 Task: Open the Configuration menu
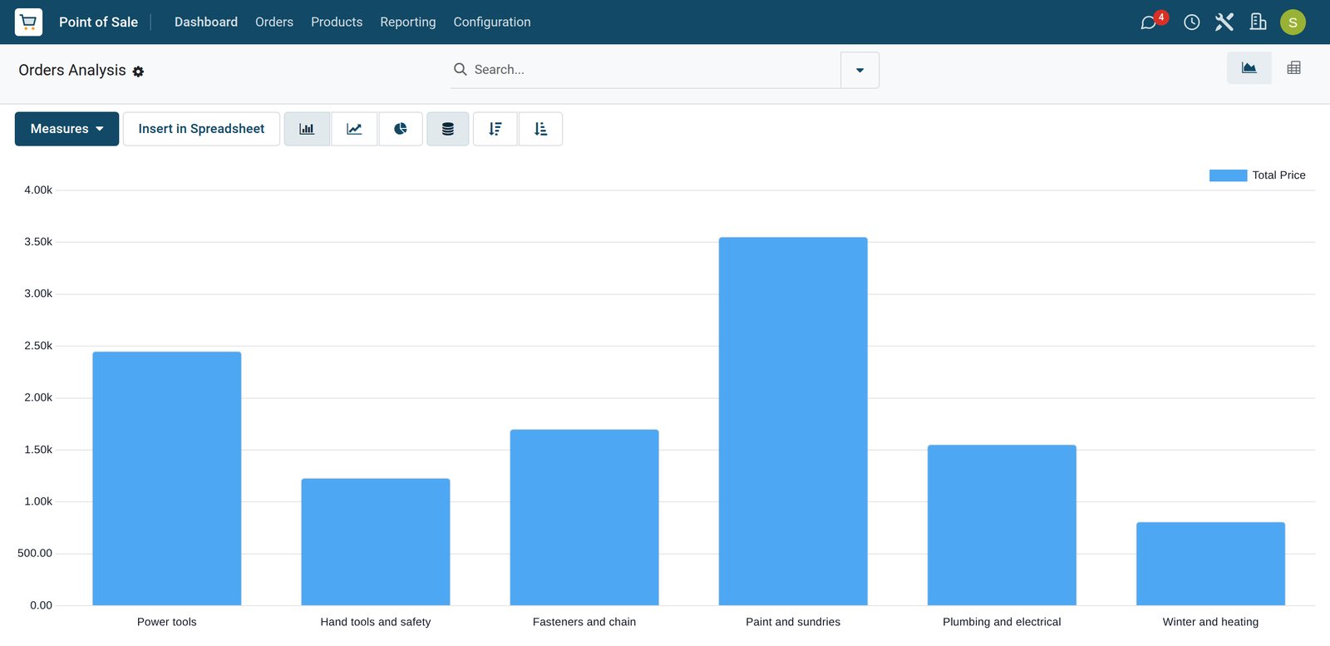tap(492, 22)
